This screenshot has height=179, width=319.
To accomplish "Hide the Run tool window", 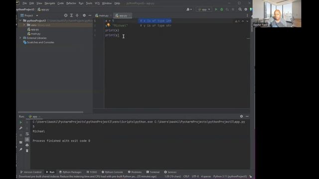I will coord(247,116).
